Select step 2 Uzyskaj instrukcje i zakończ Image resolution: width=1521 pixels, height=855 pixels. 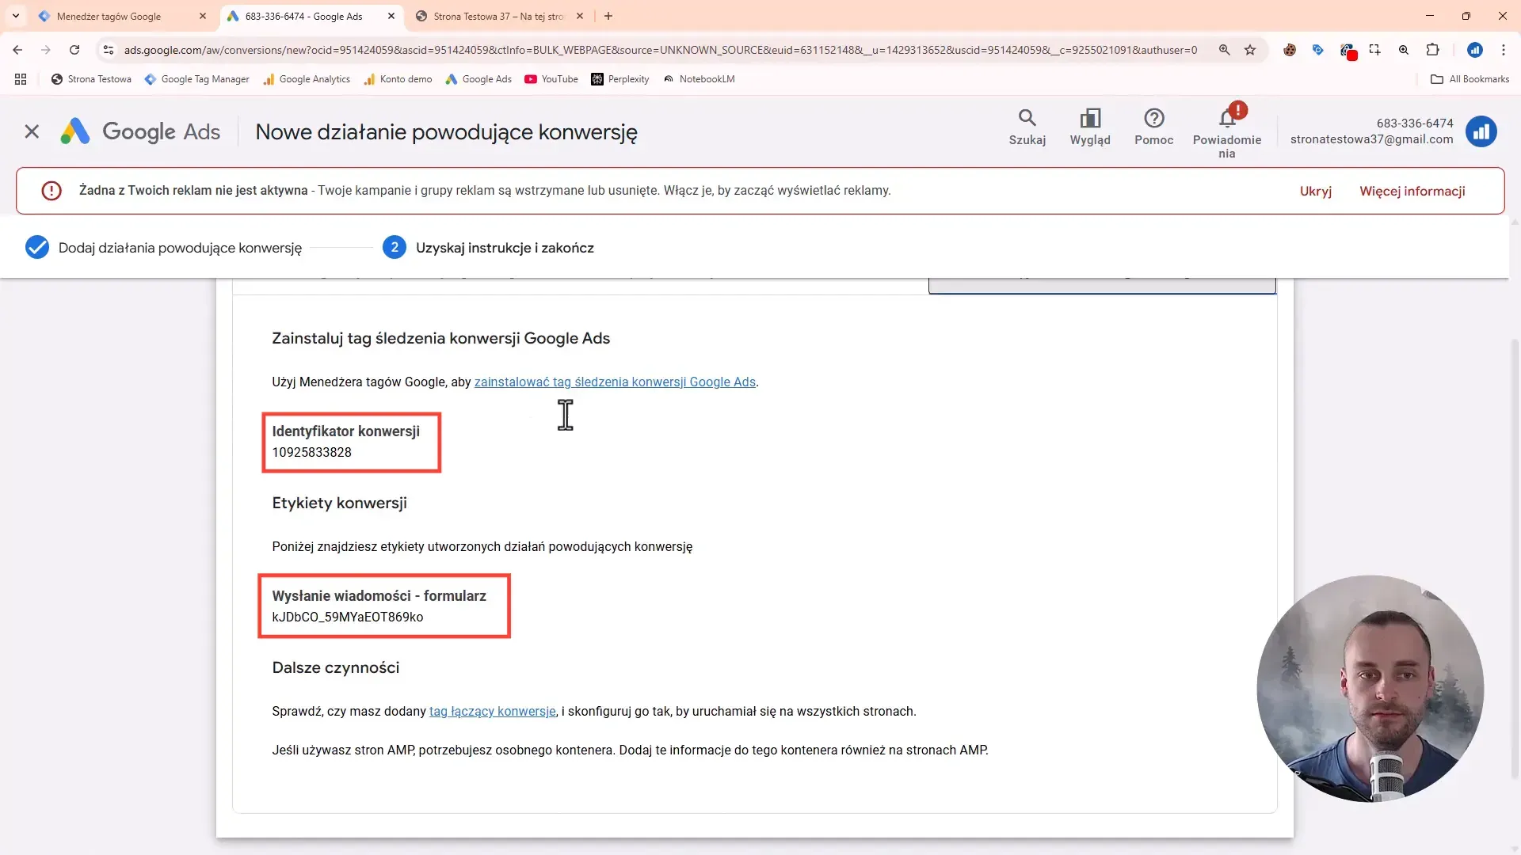pyautogui.click(x=488, y=248)
